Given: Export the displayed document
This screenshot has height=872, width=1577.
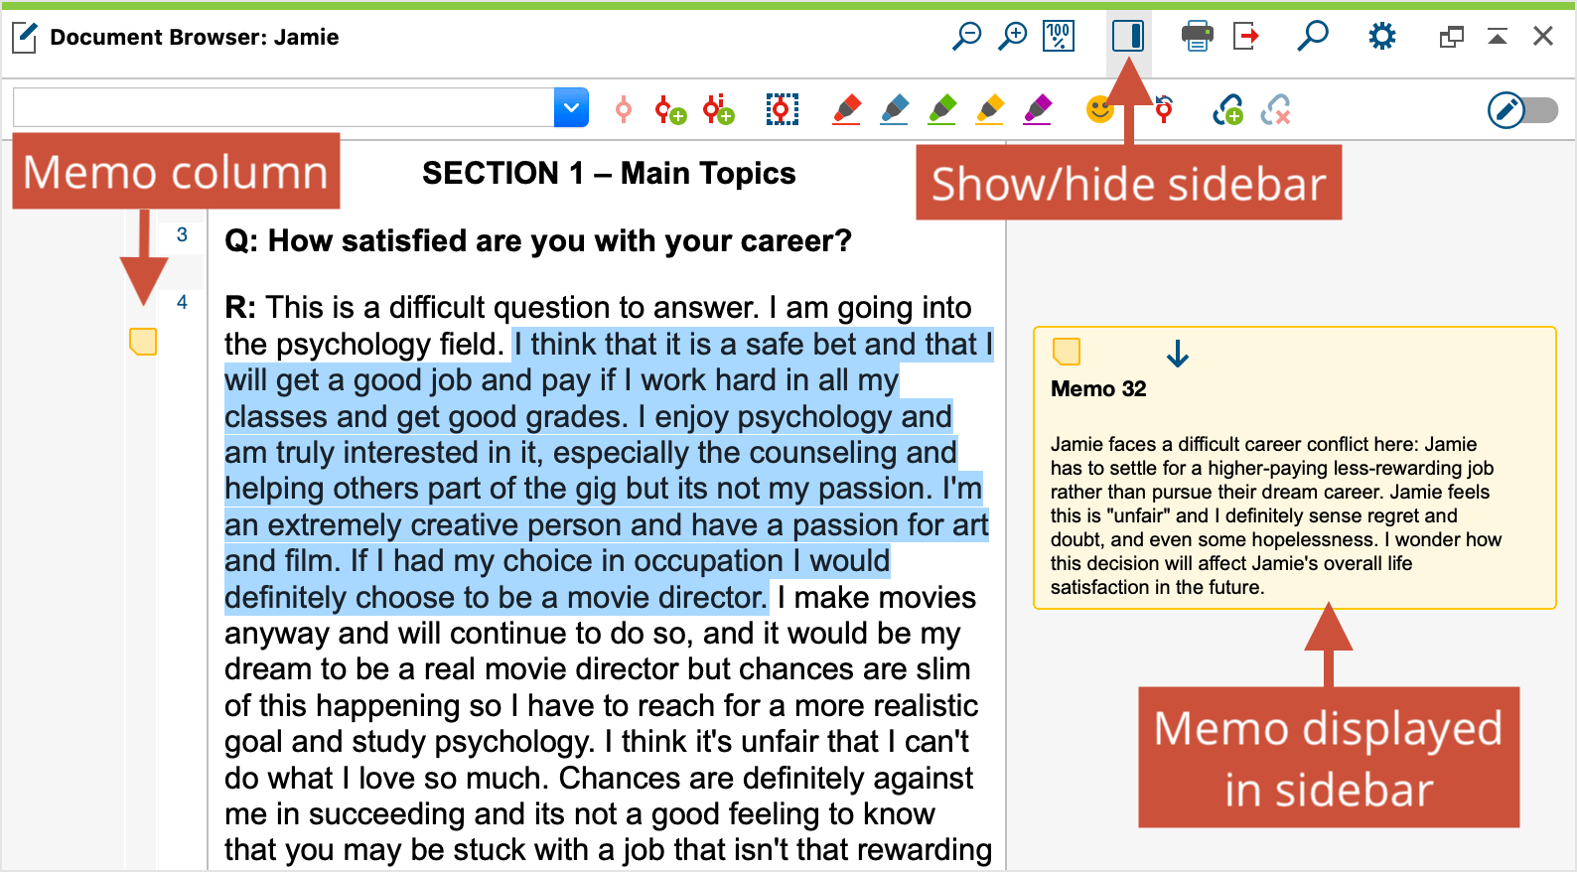Looking at the screenshot, I should click(1246, 37).
